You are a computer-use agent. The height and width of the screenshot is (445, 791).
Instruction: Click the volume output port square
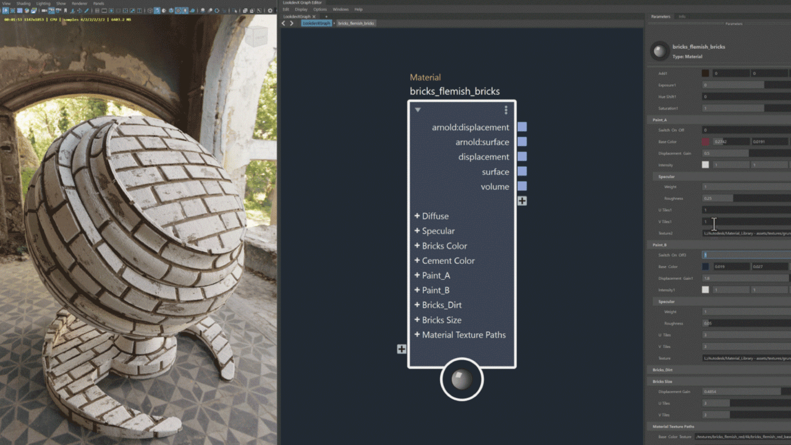click(522, 186)
